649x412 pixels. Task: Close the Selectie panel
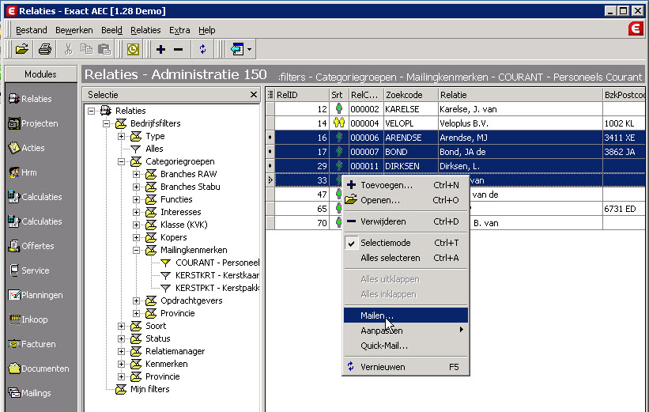point(254,95)
